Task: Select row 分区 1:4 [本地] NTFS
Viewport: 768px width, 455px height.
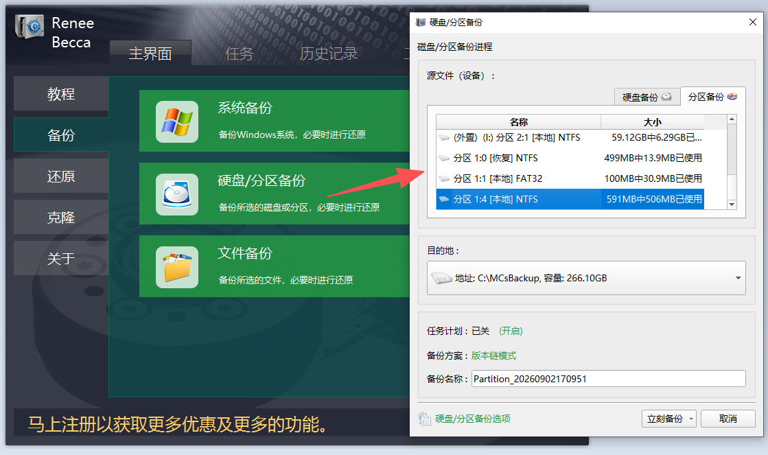Action: pos(570,199)
